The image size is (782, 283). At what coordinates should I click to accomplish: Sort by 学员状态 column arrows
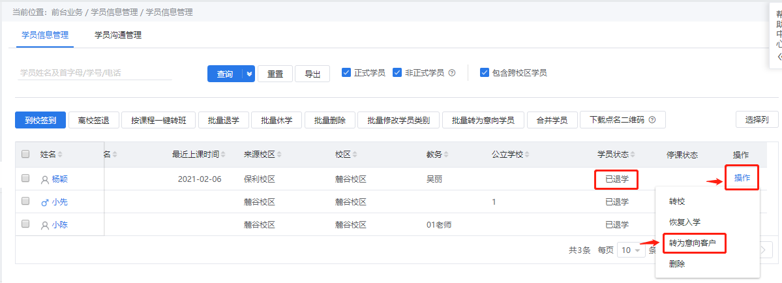[x=633, y=155]
